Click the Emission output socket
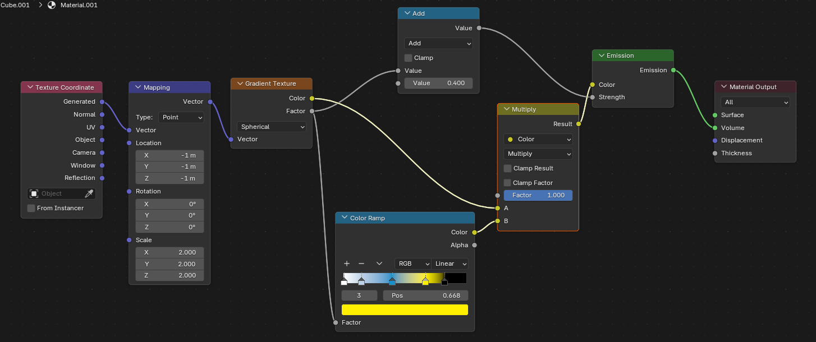The image size is (816, 342). point(673,71)
